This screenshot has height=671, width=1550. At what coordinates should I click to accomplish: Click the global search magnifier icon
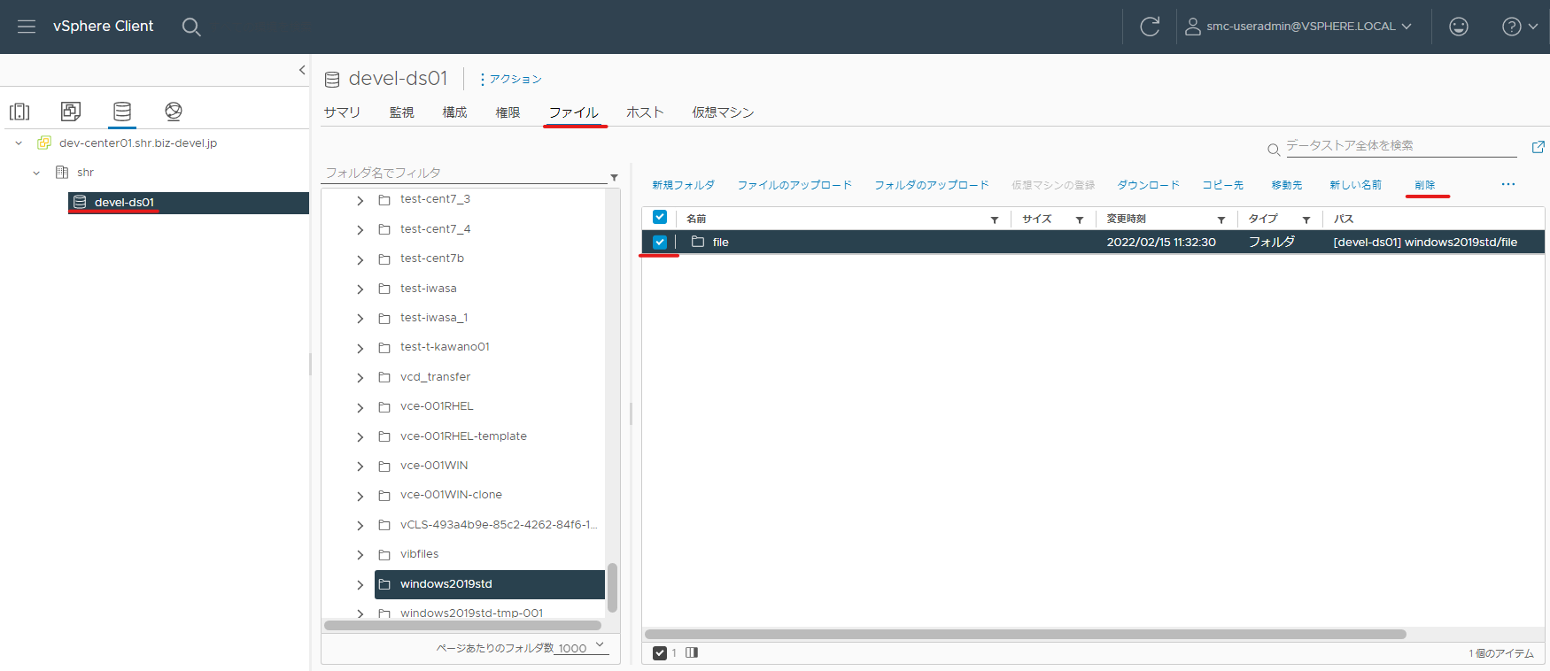tap(191, 27)
